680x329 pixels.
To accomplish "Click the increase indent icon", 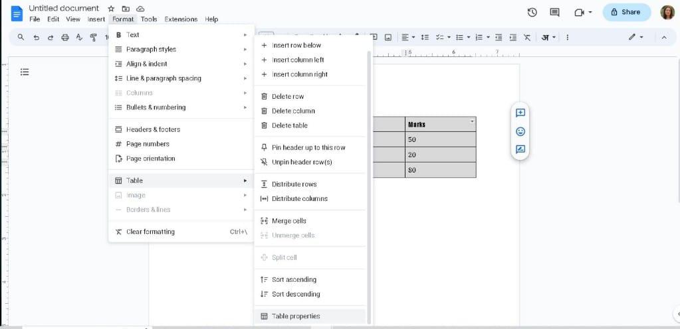I will coord(513,37).
